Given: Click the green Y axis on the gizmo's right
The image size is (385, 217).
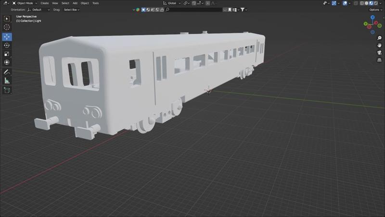Looking at the screenshot, I should 380,25.
